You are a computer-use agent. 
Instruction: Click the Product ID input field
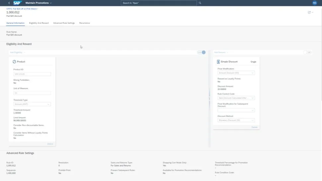click(x=32, y=74)
